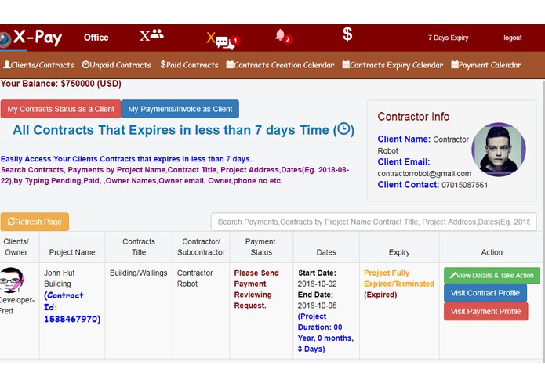Screen dimensions: 545x387
Task: Click the Dates column header
Action: coord(326,252)
